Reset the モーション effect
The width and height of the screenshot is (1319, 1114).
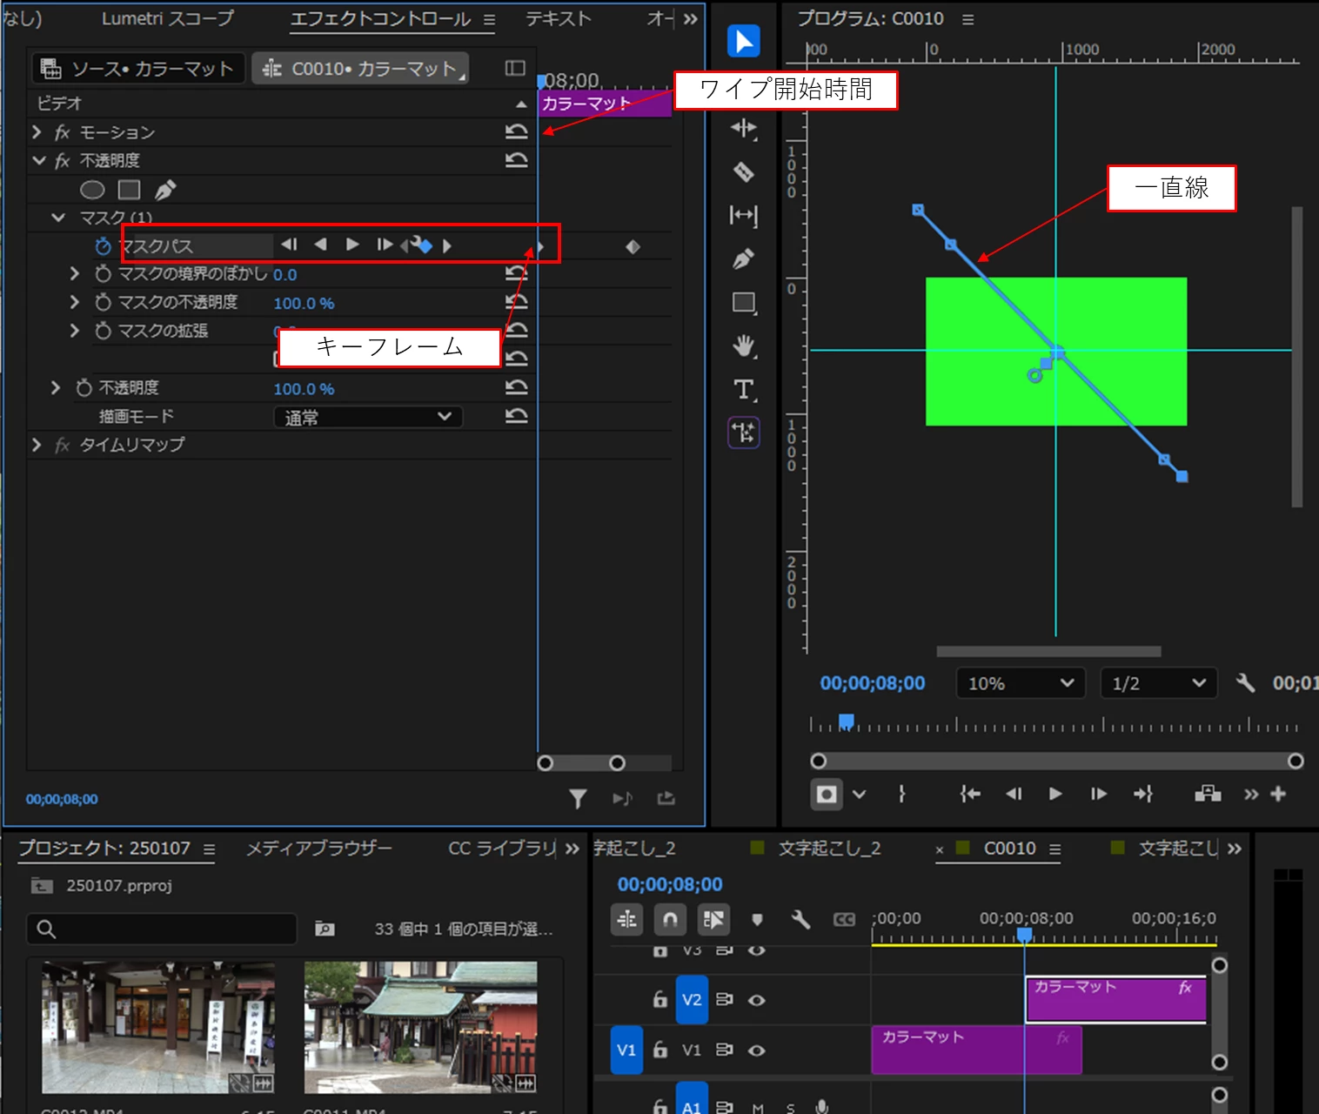[517, 131]
